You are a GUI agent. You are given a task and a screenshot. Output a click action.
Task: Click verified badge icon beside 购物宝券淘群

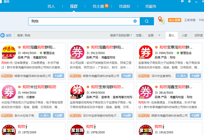coord(88,87)
